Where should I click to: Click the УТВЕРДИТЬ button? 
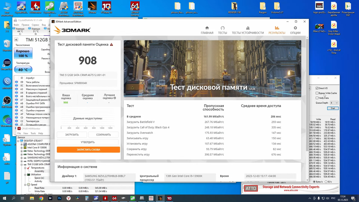click(x=88, y=142)
